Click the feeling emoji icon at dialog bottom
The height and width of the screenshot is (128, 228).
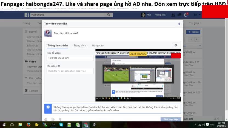pos(53,119)
